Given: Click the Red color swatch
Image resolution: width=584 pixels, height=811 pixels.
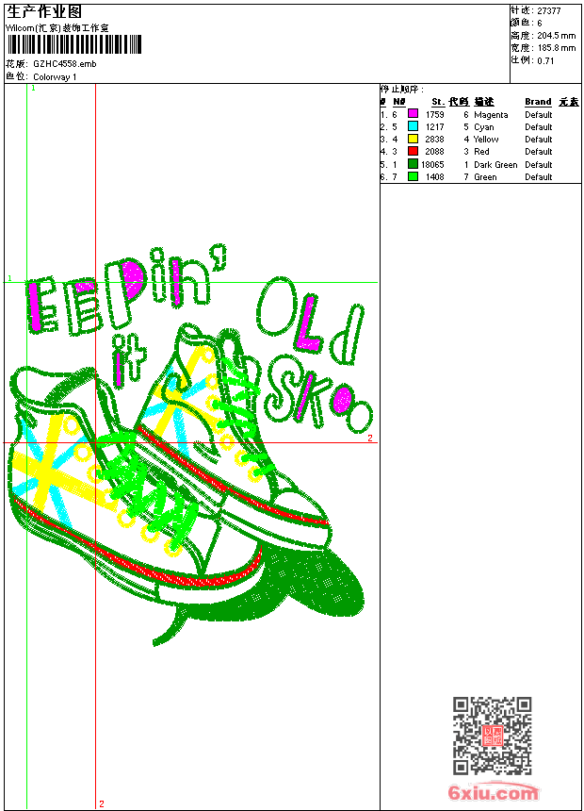Looking at the screenshot, I should click(413, 151).
